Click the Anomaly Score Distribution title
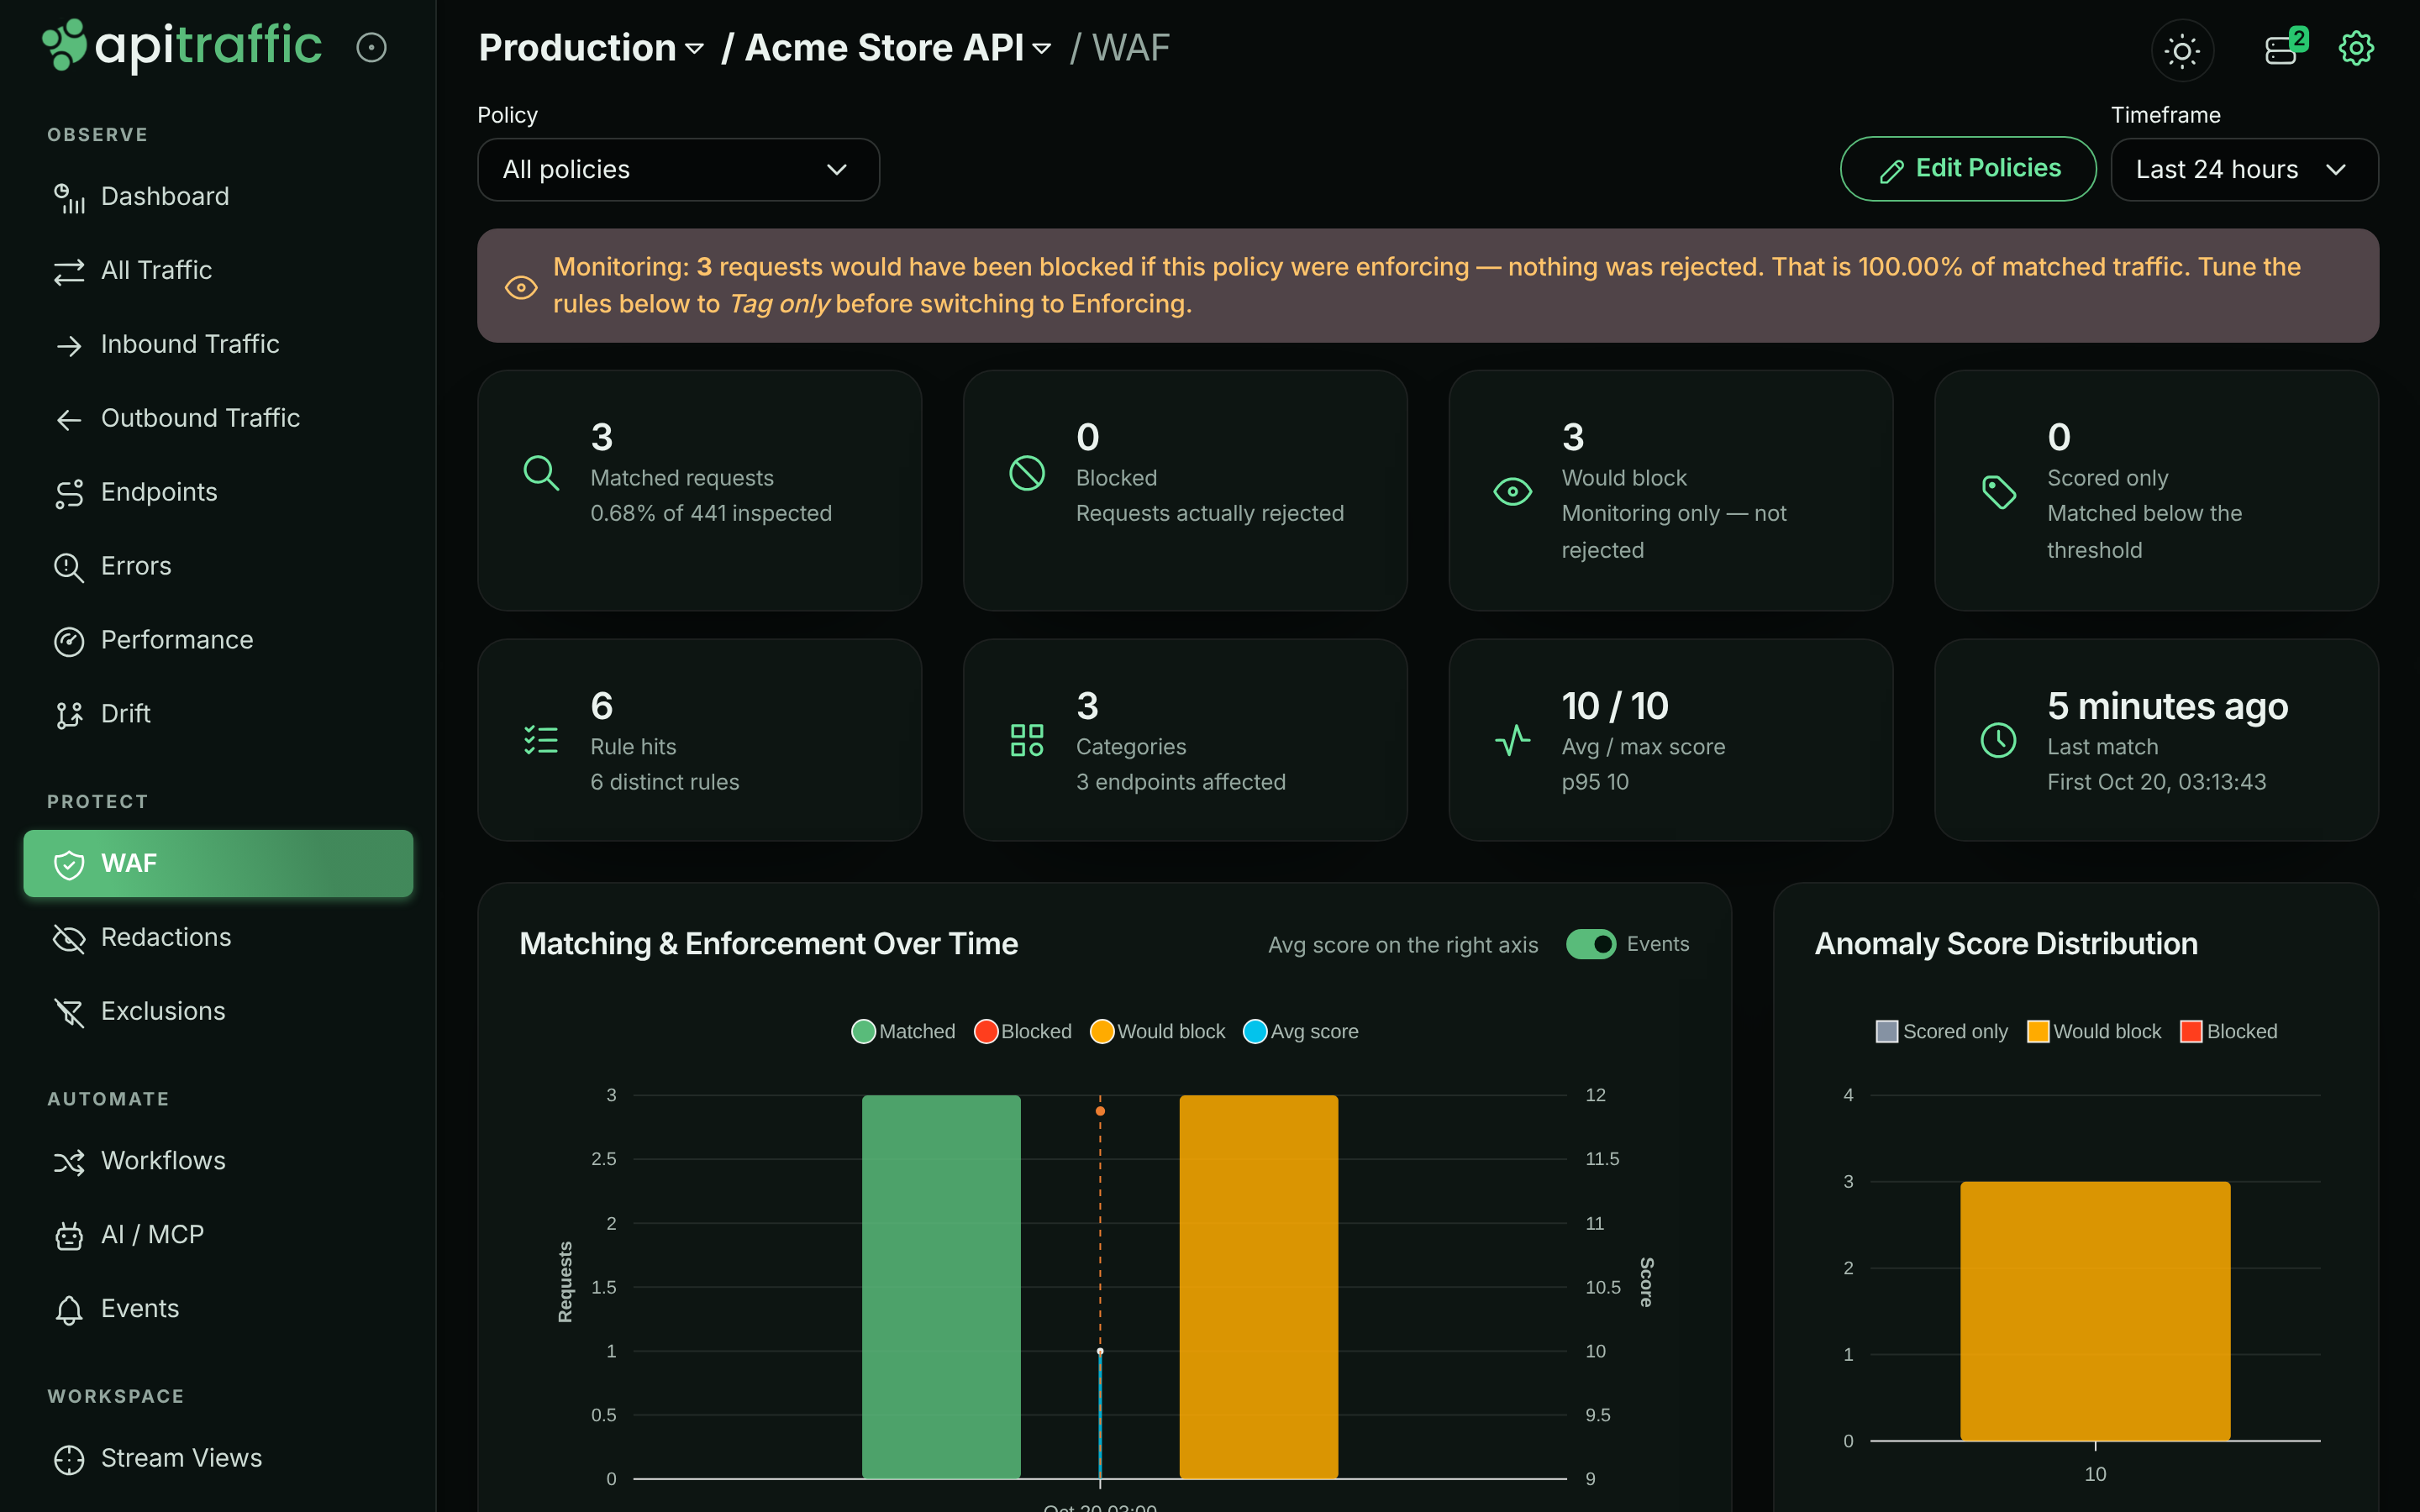 click(x=2006, y=943)
